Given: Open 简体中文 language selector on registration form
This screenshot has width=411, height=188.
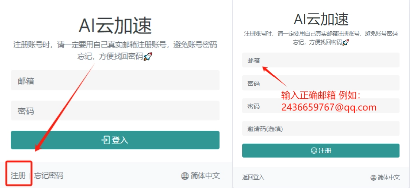Looking at the screenshot, I should point(385,178).
